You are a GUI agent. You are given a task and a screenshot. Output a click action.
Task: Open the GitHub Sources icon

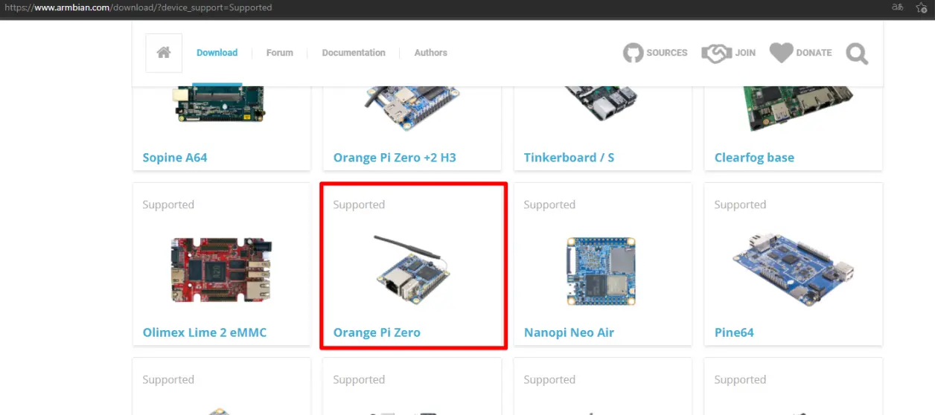633,53
